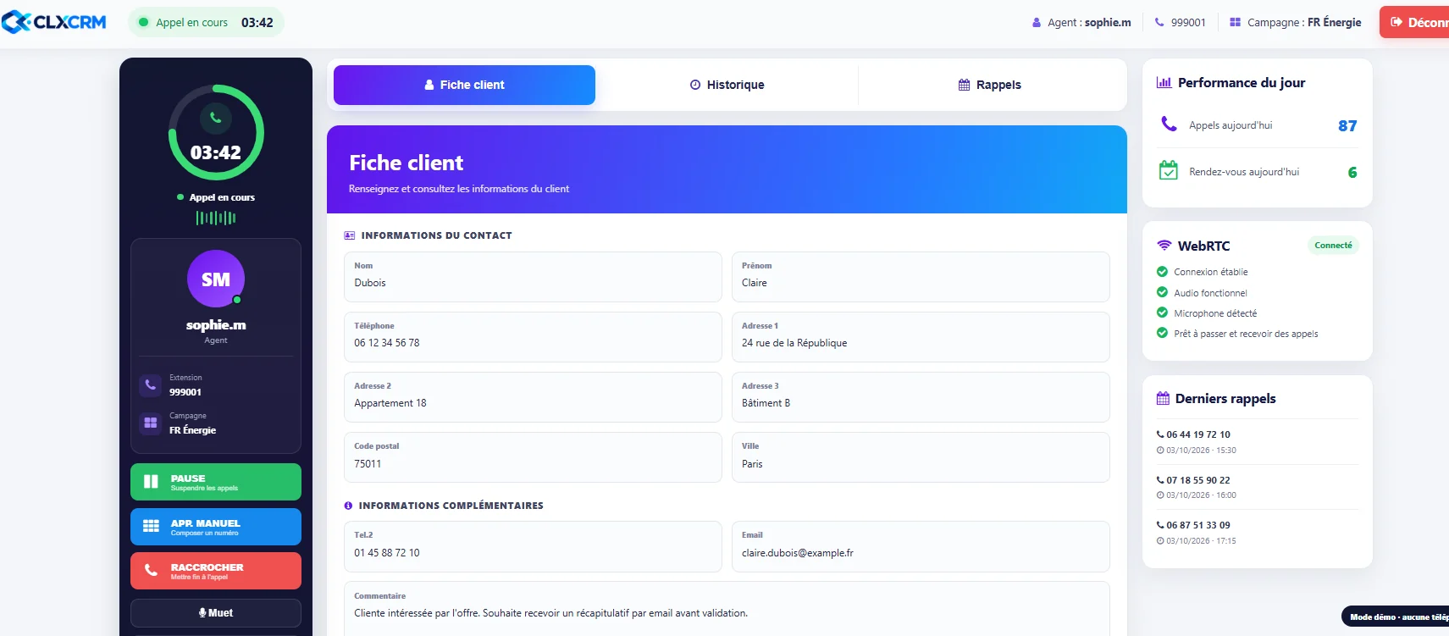Click the Ville field Paris
The height and width of the screenshot is (636, 1449).
pos(921,457)
